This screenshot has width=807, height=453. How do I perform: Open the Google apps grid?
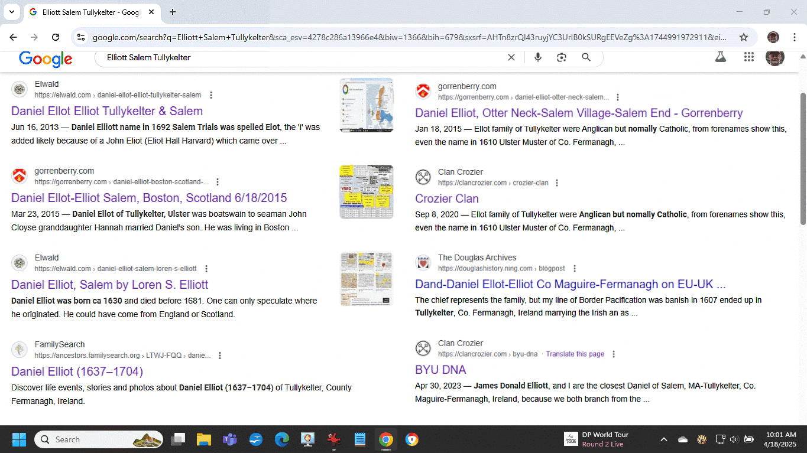[x=749, y=57]
